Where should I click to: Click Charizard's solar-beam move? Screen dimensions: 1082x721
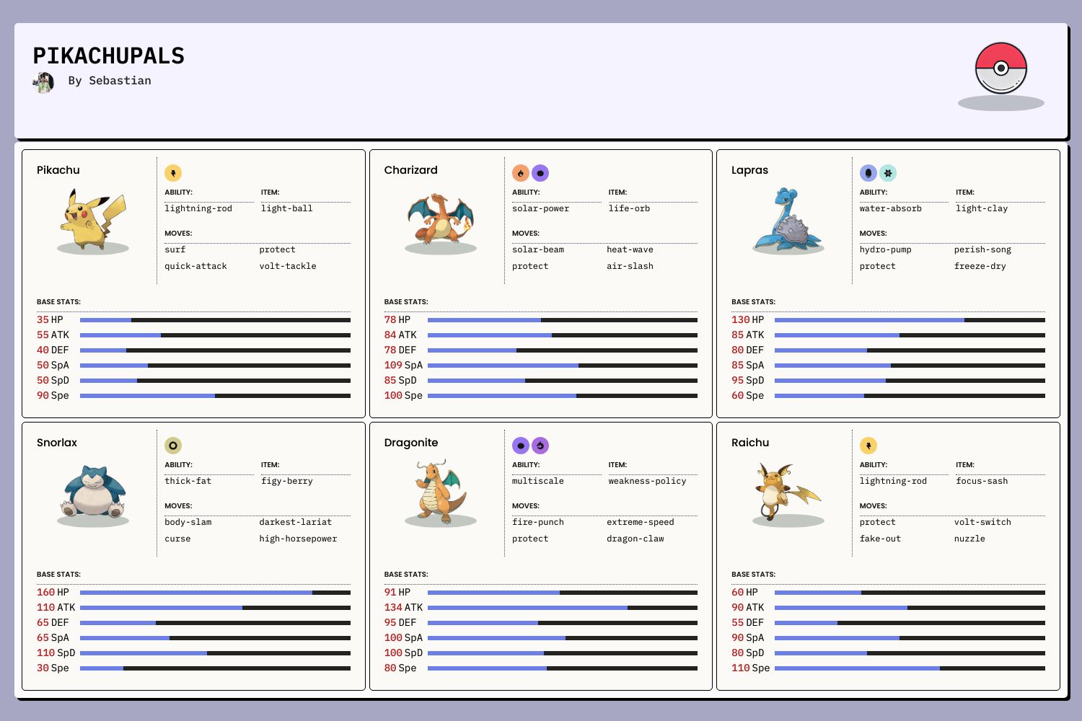538,249
